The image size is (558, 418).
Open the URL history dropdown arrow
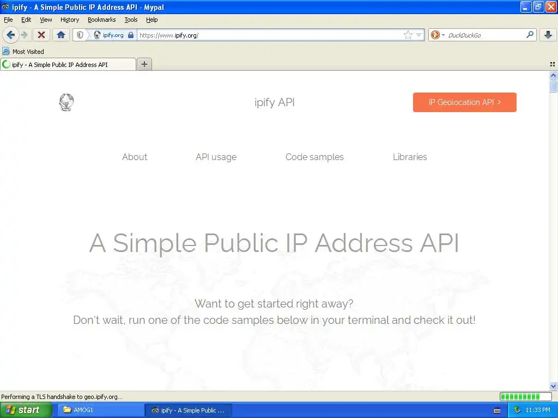click(x=419, y=35)
